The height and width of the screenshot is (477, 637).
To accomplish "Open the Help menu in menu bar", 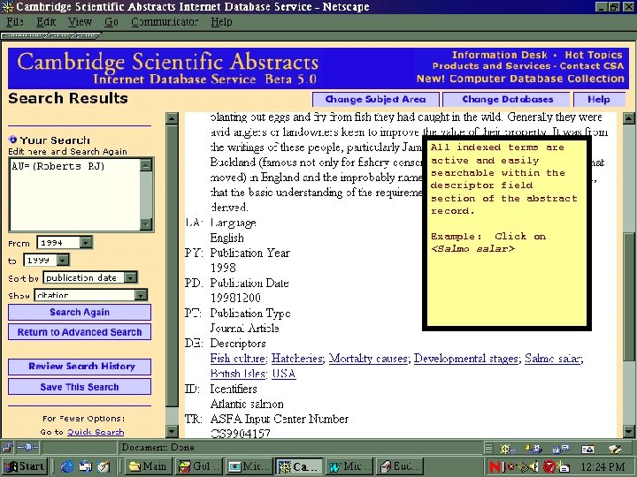I will (x=221, y=22).
